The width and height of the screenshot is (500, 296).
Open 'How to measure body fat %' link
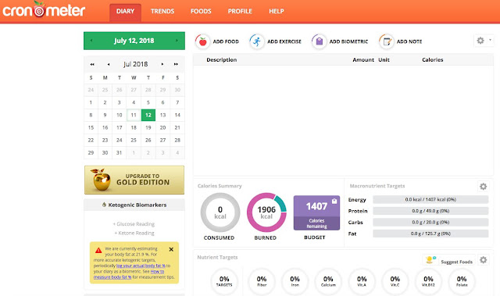tap(129, 274)
